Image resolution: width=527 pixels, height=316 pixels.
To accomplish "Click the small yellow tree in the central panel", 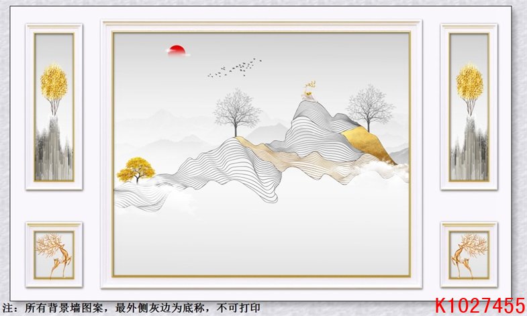I will point(136,170).
